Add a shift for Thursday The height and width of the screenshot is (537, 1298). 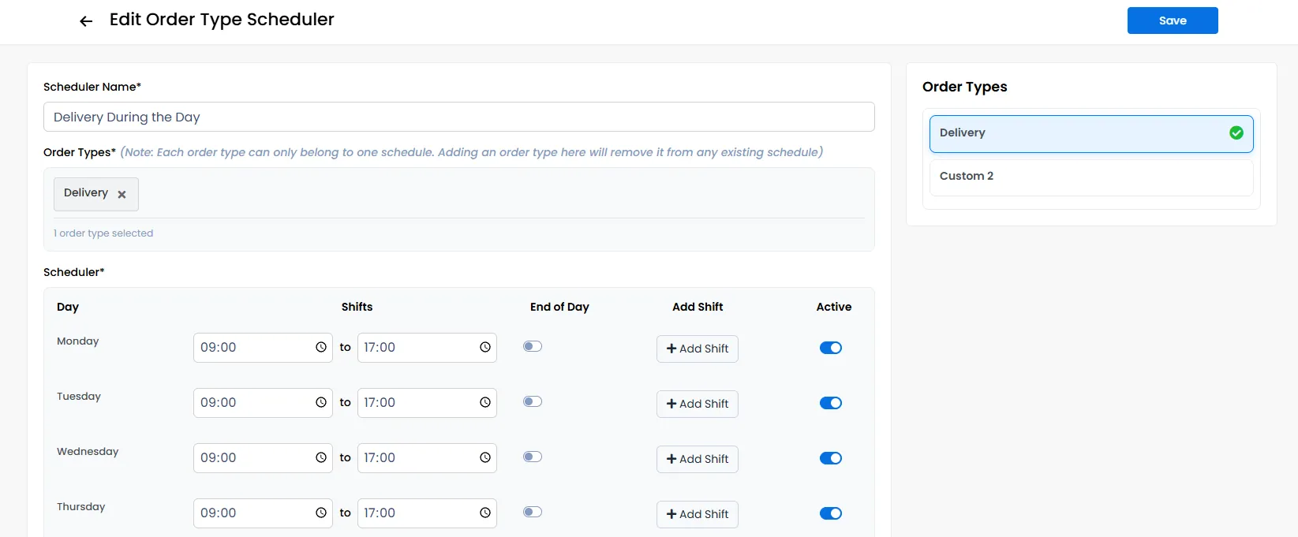point(698,514)
